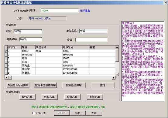
Task: Click the 保存名单 button
Action: coord(72,97)
